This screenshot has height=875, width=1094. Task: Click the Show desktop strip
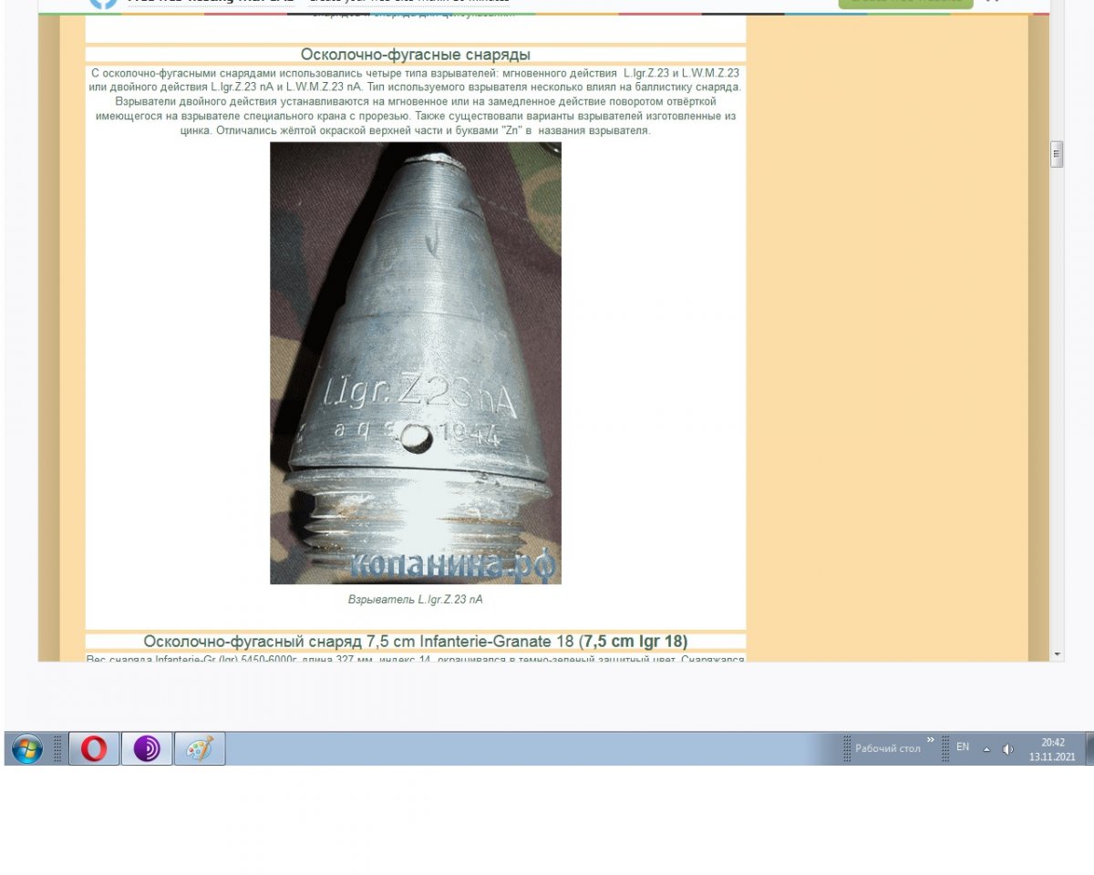1089,749
